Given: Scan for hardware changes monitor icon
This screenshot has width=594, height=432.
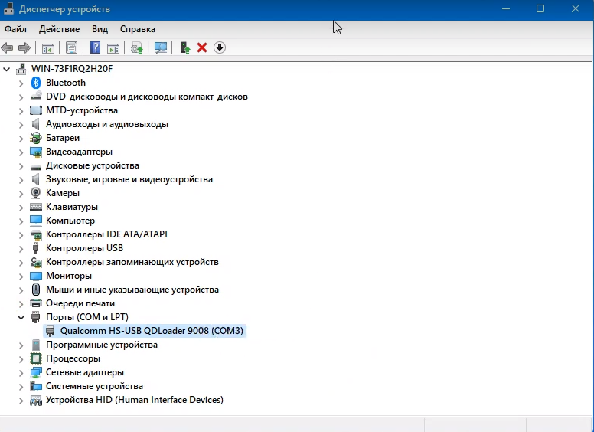Looking at the screenshot, I should (x=161, y=47).
